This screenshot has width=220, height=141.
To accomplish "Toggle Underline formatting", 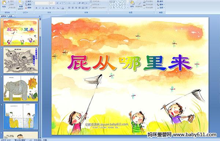I will point(43,8).
